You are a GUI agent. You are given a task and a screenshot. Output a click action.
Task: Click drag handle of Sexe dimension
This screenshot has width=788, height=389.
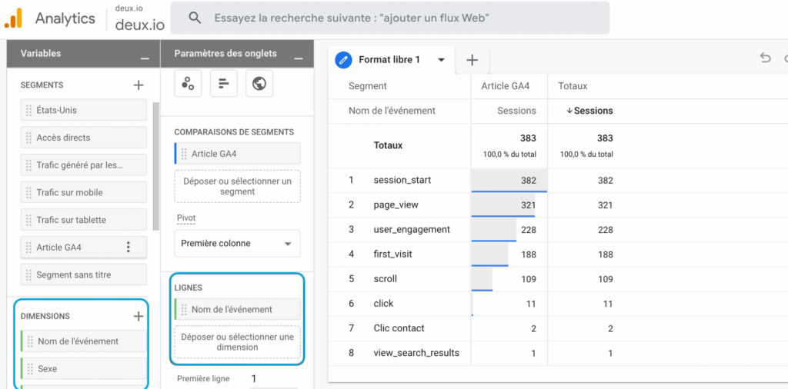click(x=30, y=368)
